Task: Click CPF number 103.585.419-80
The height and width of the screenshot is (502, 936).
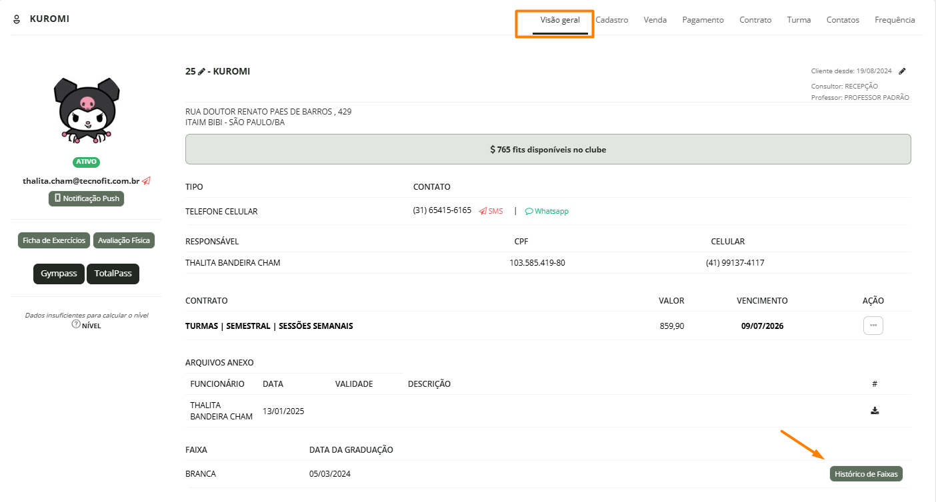Action: (x=537, y=263)
